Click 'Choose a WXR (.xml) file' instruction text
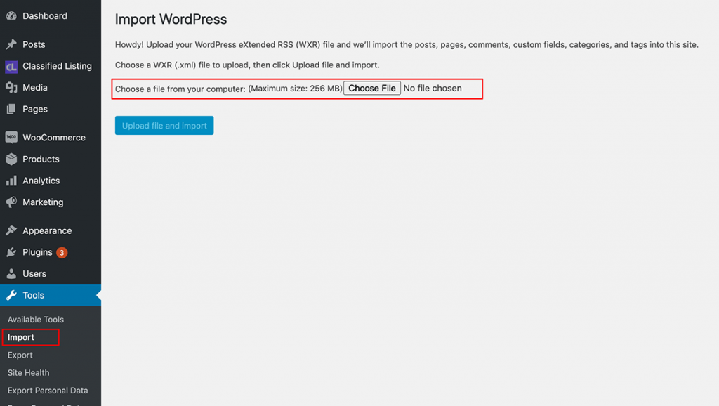The height and width of the screenshot is (406, 719). (247, 65)
